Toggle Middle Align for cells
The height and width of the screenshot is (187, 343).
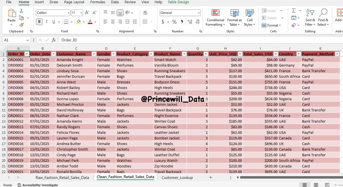click(x=113, y=13)
